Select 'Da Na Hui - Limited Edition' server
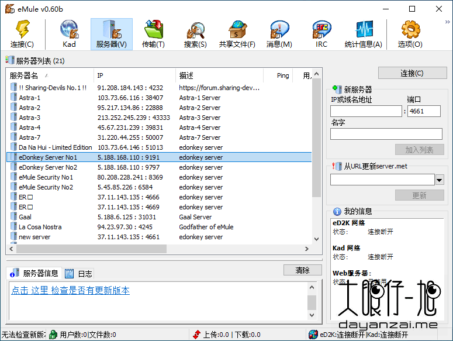Image resolution: width=453 pixels, height=341 pixels. click(159, 147)
